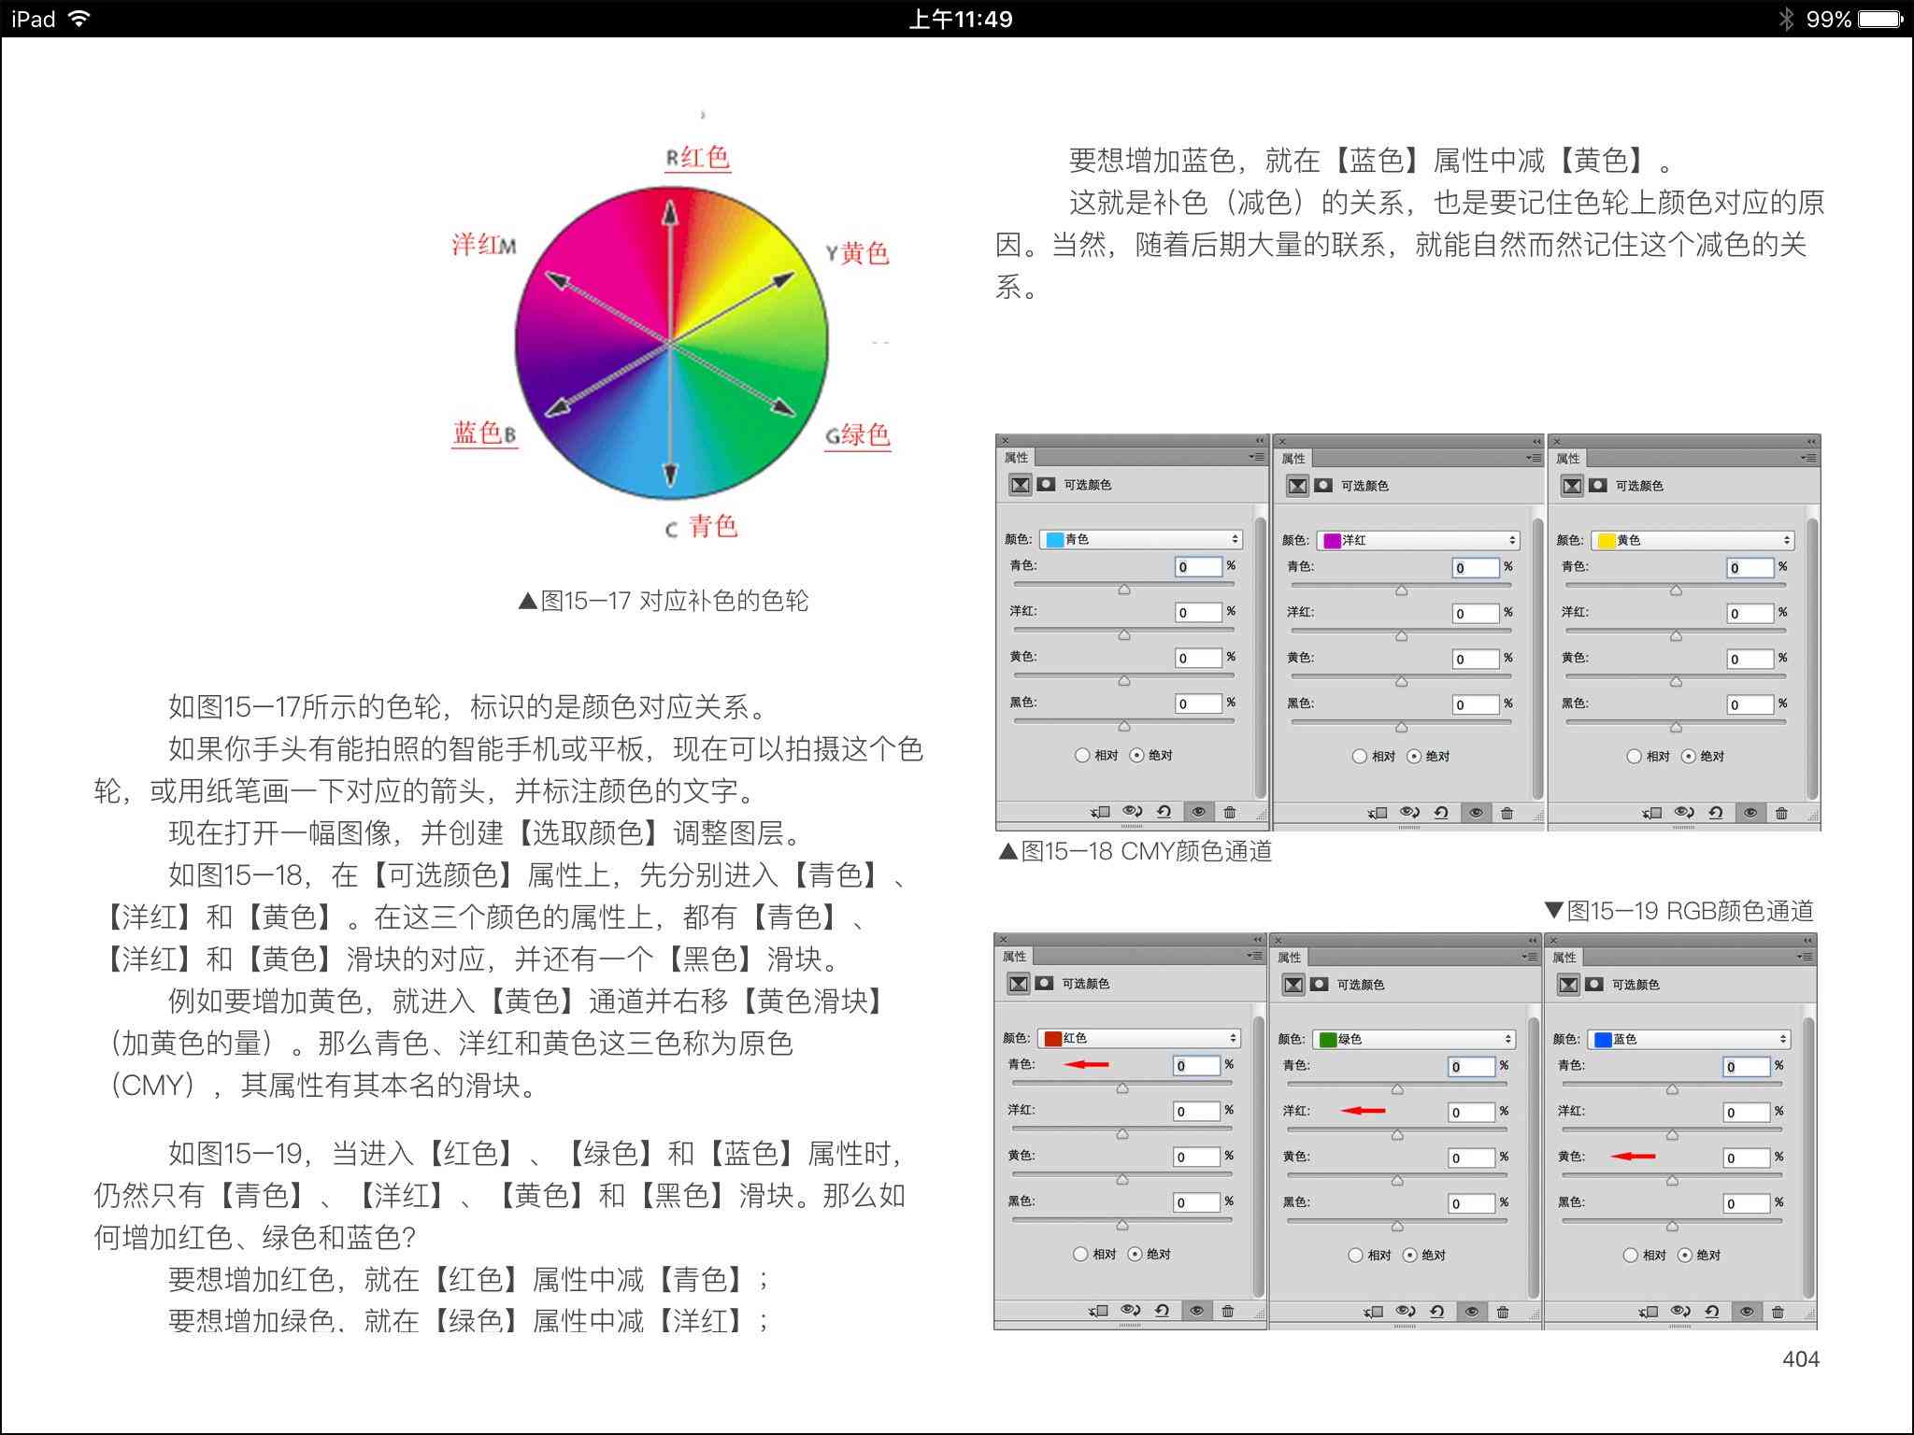This screenshot has width=1914, height=1435.
Task: Tap the Bluetooth icon in status bar
Action: coord(1787,19)
